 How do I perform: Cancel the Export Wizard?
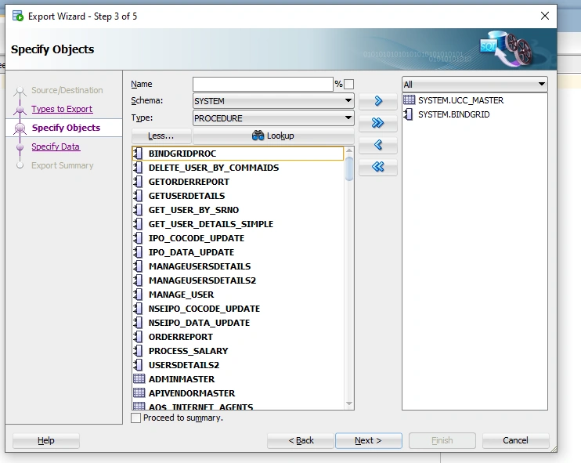515,440
